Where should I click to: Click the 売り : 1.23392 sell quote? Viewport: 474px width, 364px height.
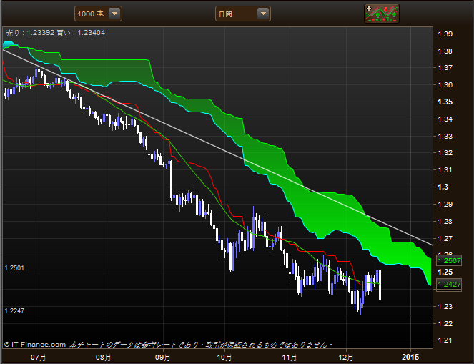pyautogui.click(x=30, y=33)
